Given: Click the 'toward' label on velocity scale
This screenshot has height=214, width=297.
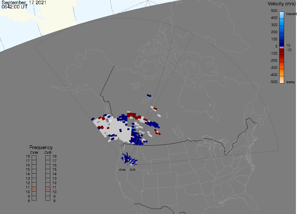Looking at the screenshot, I should point(291,14).
